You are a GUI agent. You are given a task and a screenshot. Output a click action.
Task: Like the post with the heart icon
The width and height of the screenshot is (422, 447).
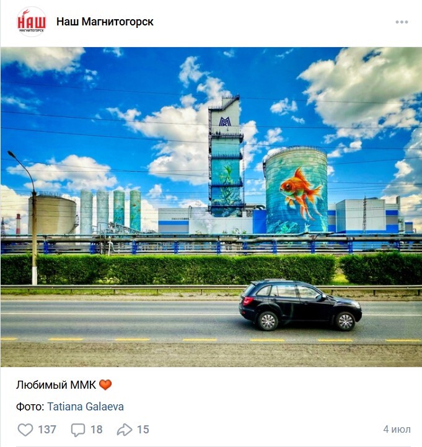tap(25, 429)
